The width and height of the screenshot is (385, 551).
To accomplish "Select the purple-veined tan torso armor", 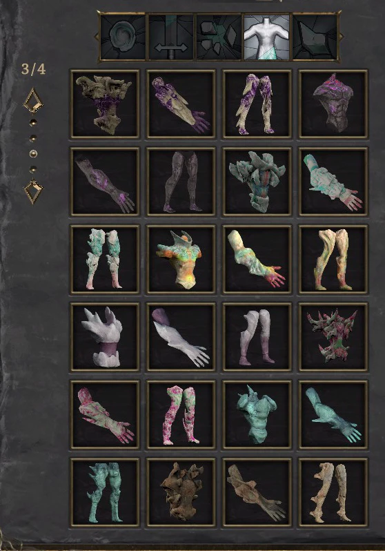I will pyautogui.click(x=105, y=104).
